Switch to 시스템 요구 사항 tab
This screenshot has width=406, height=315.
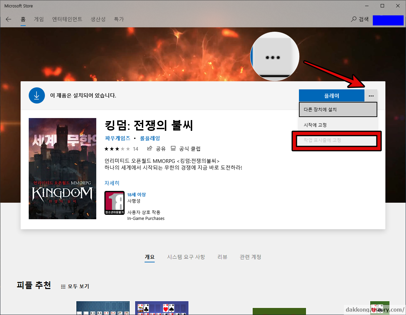186,257
